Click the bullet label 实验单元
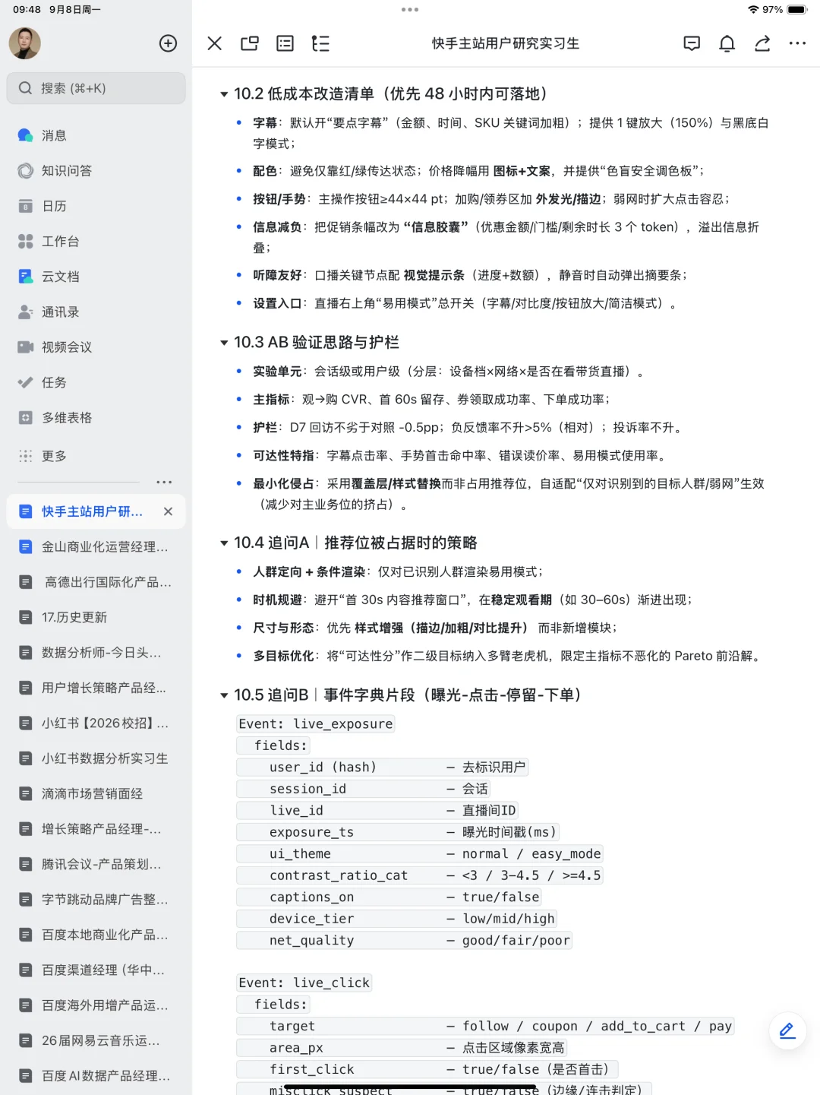Screen dimensions: 820x1095 click(278, 372)
